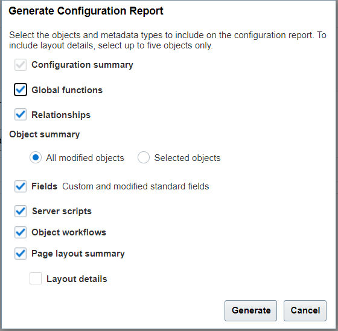Image resolution: width=338 pixels, height=331 pixels.
Task: Click the Configuration summary label text
Action: tap(82, 65)
